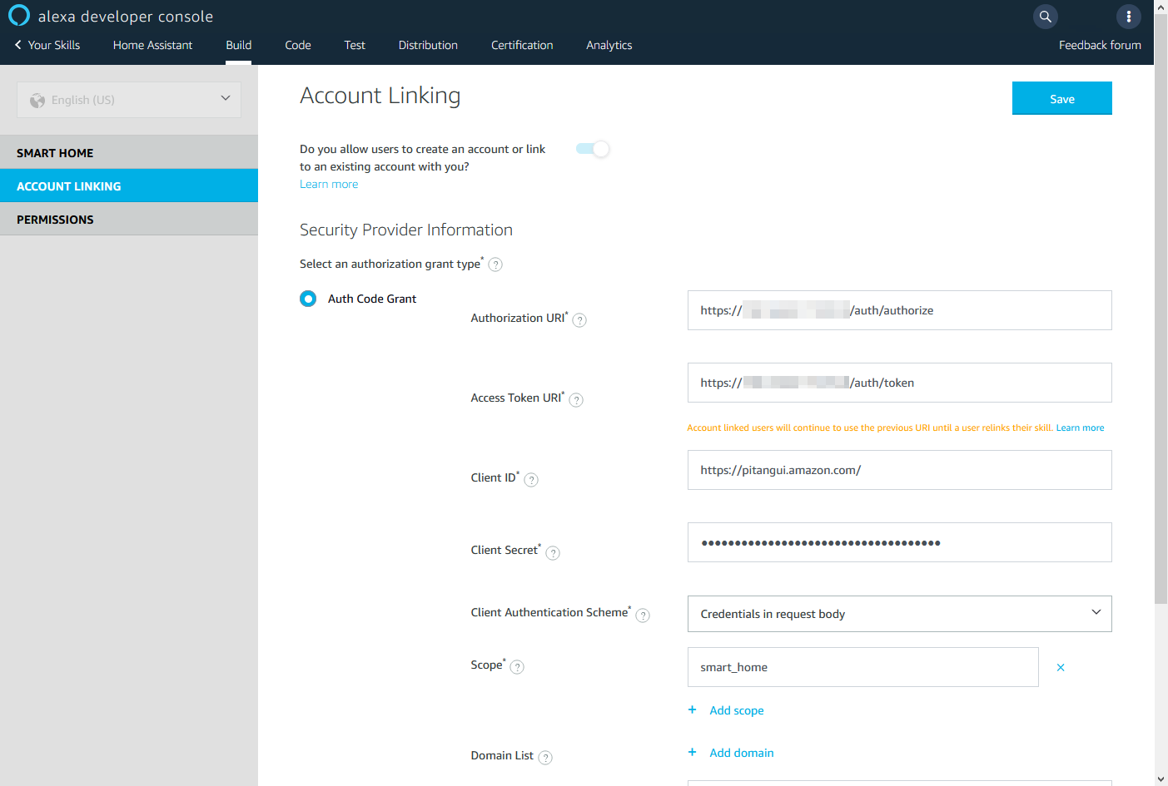
Task: Click the globe icon in the language selector
Action: [37, 101]
